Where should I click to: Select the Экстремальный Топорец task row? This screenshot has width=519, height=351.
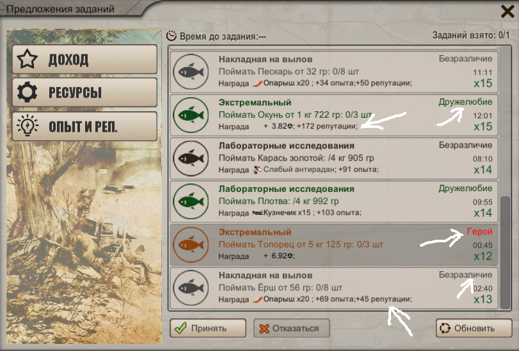pyautogui.click(x=334, y=245)
